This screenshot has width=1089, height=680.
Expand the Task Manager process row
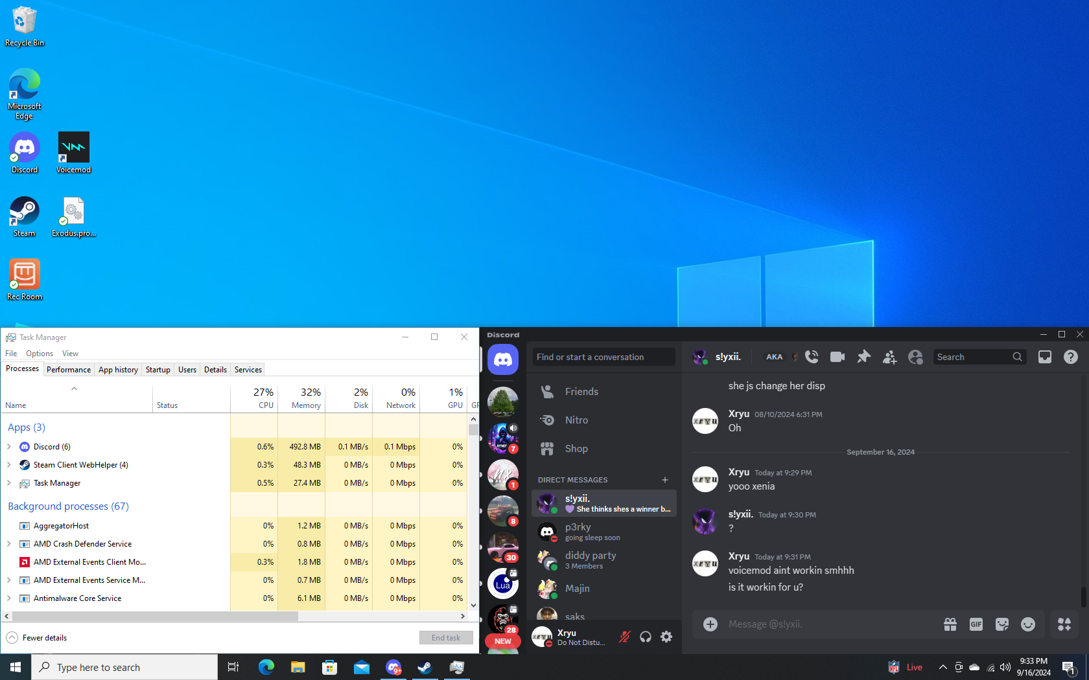tap(9, 483)
